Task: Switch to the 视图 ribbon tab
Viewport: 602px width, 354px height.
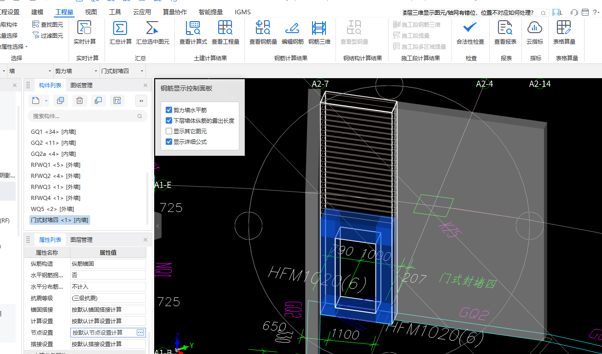Action: click(91, 12)
